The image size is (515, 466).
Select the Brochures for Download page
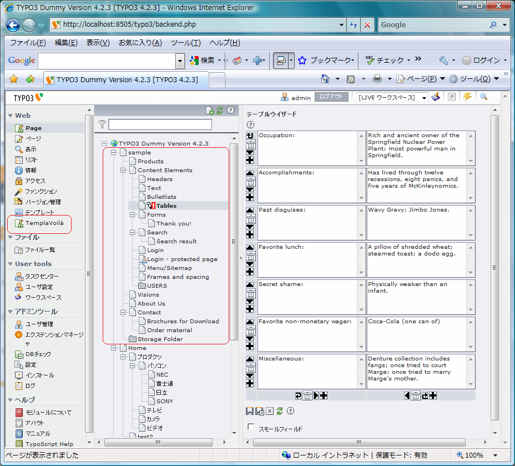point(183,322)
